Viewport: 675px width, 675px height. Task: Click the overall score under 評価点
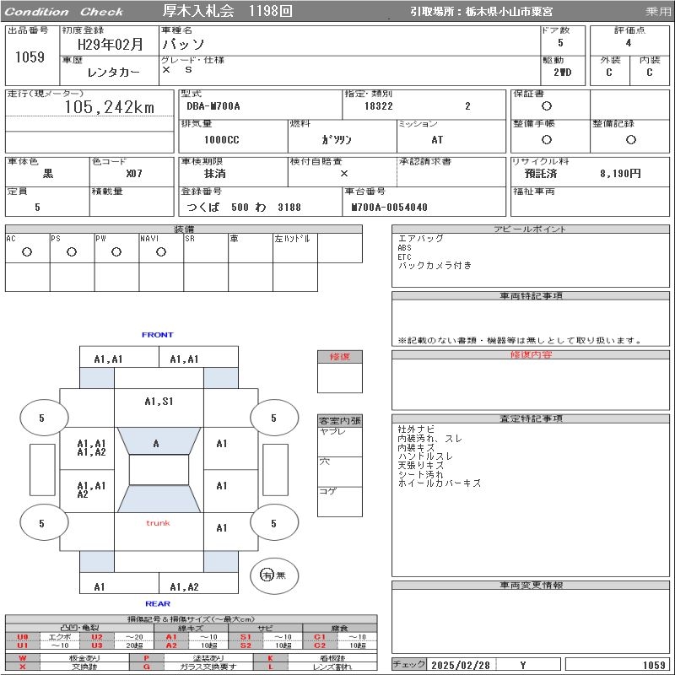[629, 43]
